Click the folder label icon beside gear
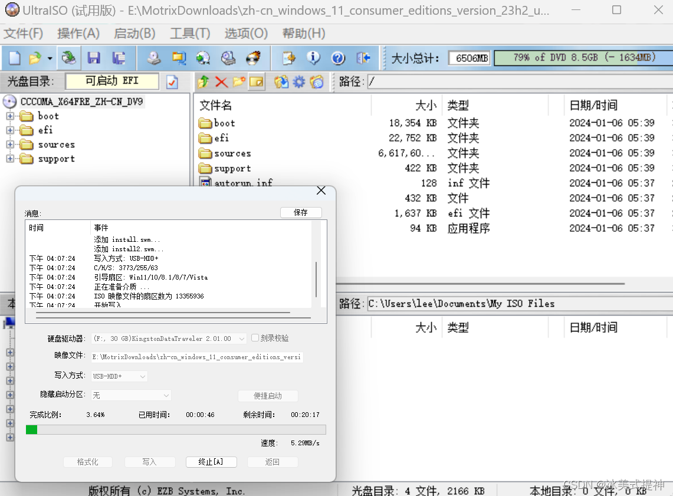 [x=317, y=81]
